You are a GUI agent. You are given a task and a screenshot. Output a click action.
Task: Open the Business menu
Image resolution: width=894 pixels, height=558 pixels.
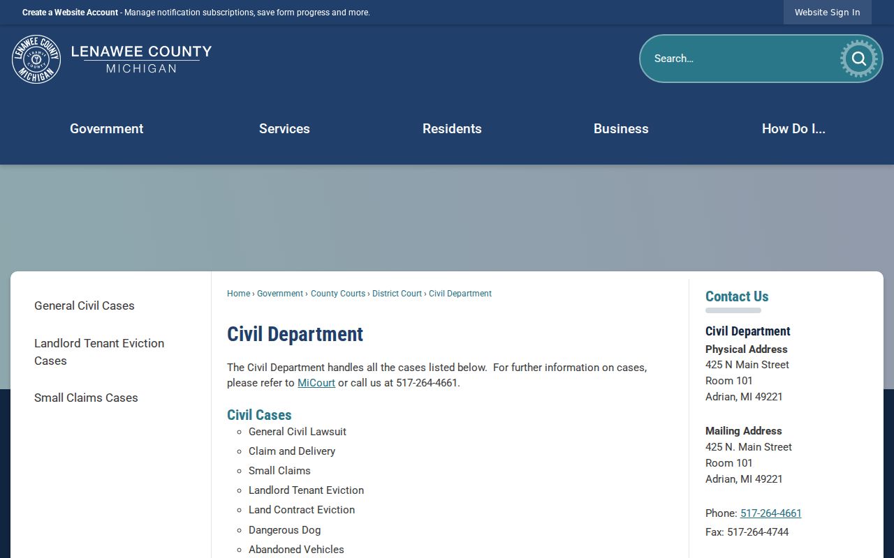click(x=621, y=128)
